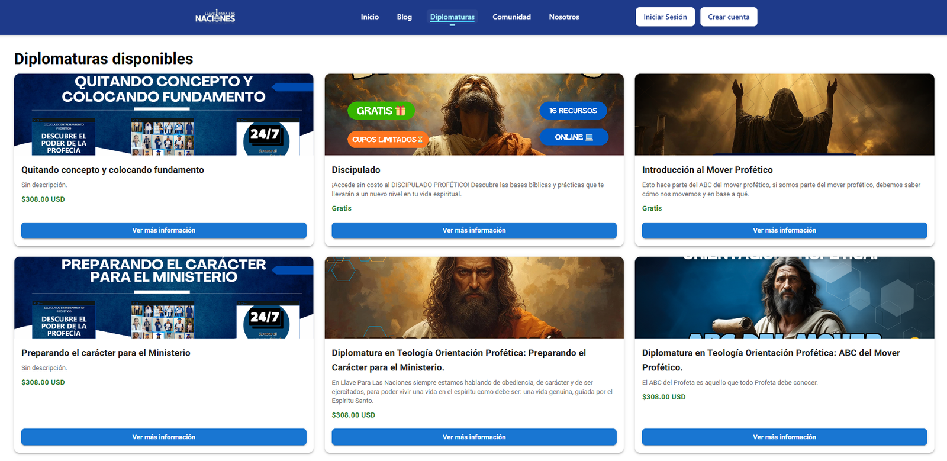This screenshot has width=947, height=461.
Task: Click title Diplomatura en Teología: Preparando el Carácter
Action: click(459, 360)
